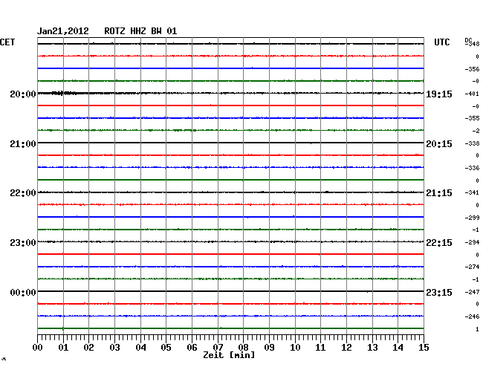483x367 pixels.
Task: Select the station title ROTZ HHZ BW 01
Action: 140,31
